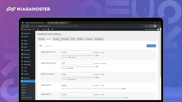Click the Yoast icon in admin bar
This screenshot has height=102, width=182.
(x=48, y=29)
